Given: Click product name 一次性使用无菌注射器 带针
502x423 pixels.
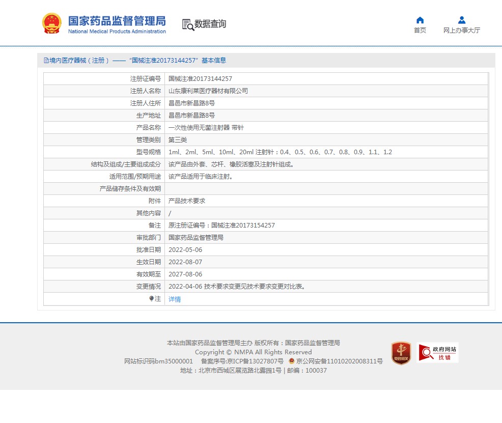Looking at the screenshot, I should [x=206, y=128].
